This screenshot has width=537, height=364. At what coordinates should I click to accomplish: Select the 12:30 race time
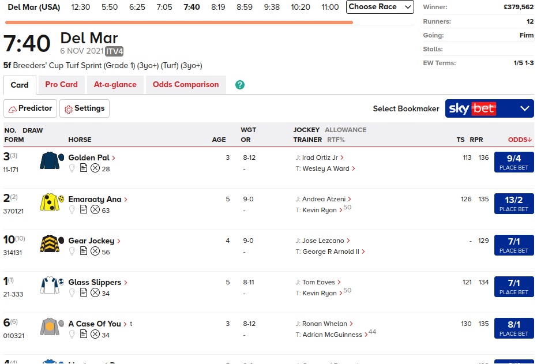click(81, 7)
